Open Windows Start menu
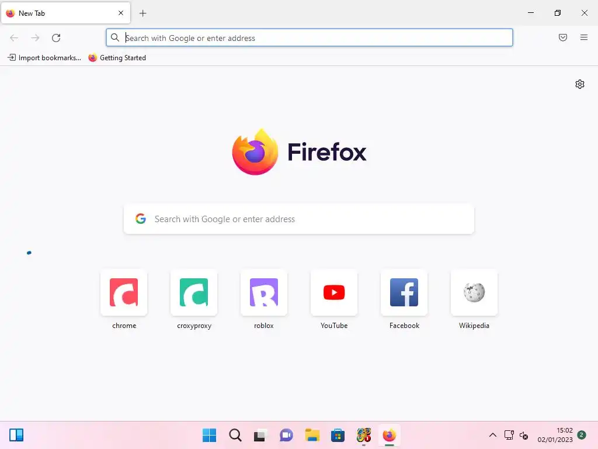 (x=209, y=435)
